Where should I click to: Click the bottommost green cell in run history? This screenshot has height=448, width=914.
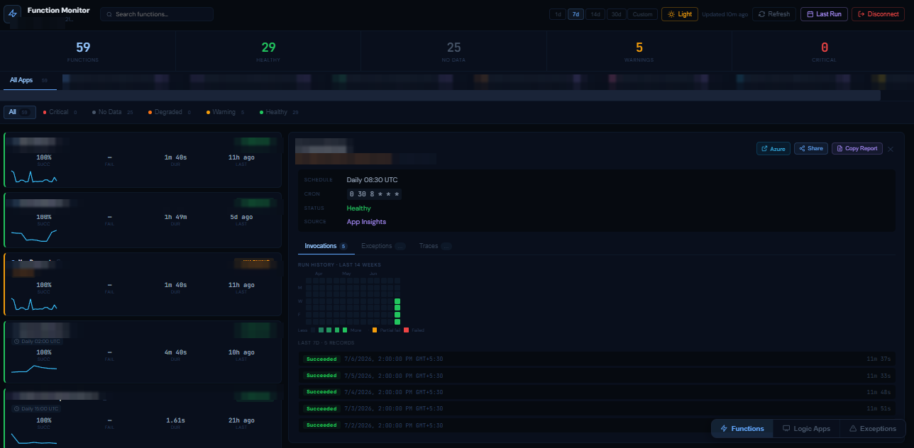click(x=397, y=320)
